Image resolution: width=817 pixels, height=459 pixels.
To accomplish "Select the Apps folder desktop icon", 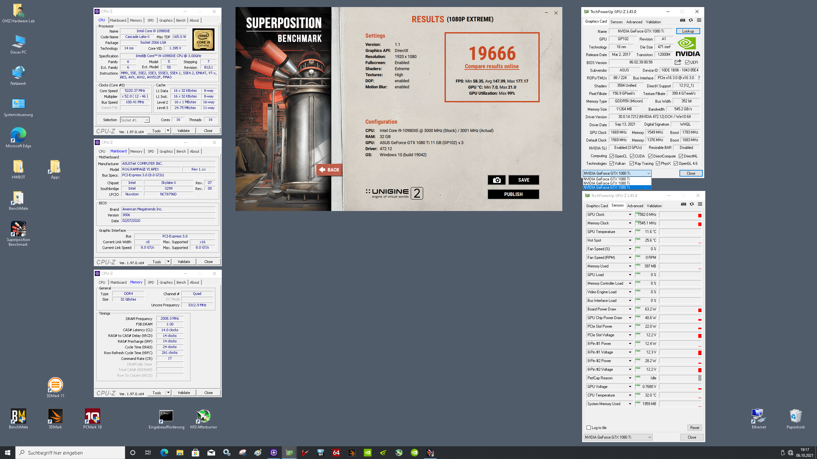I will coord(55,170).
